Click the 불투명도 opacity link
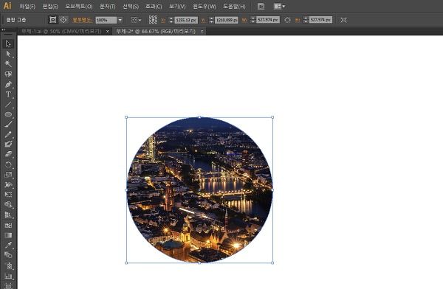This screenshot has height=289, width=443. [82, 20]
